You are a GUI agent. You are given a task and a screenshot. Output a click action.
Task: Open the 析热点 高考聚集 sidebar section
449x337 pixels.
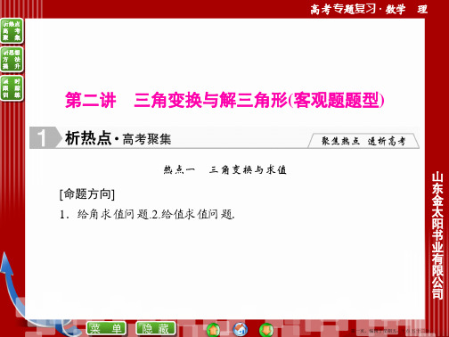tap(12, 31)
